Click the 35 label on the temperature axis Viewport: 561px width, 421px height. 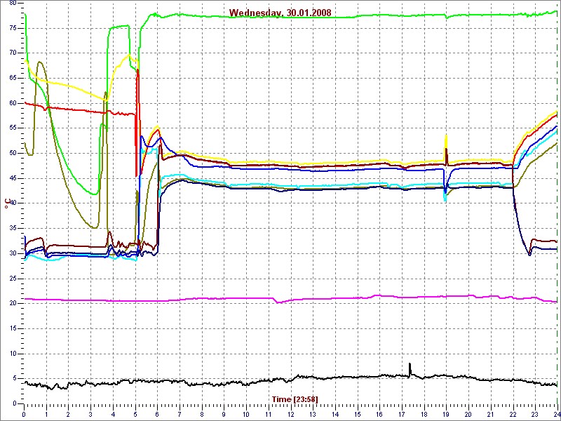12,228
